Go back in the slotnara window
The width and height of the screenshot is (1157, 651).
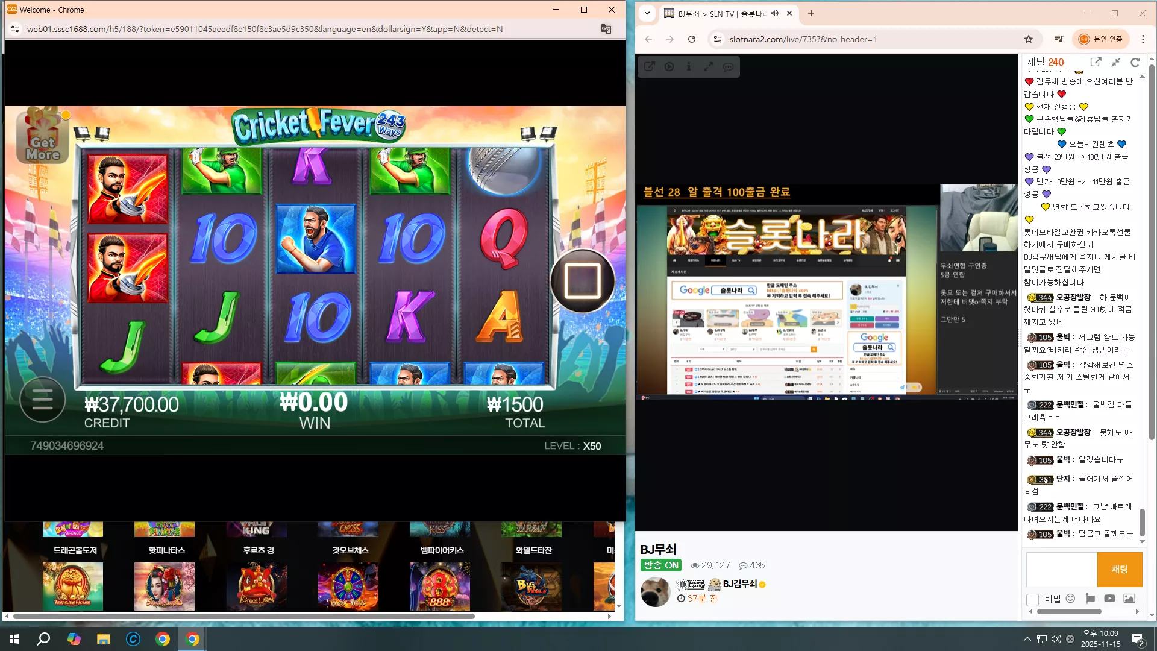click(648, 39)
